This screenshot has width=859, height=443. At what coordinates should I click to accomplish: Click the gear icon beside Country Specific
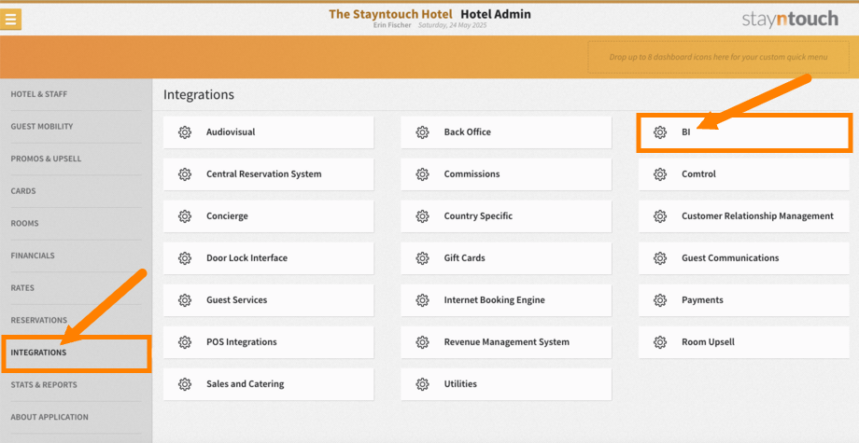422,216
